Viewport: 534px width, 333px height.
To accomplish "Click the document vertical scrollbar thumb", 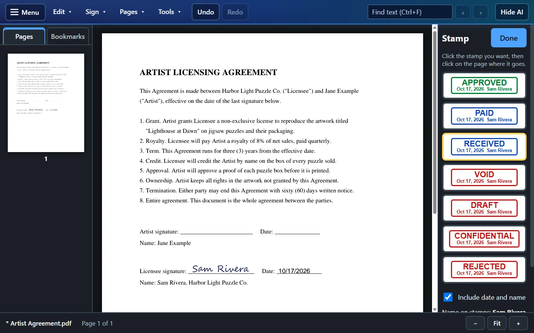I will 435,122.
